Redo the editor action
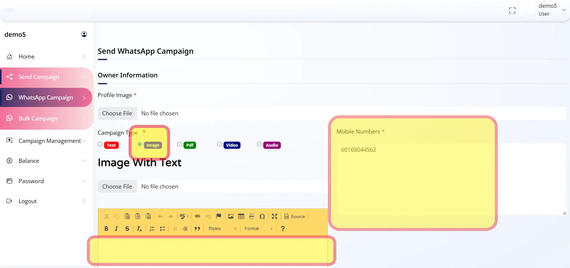Screen dimensions: 570x268 (x=171, y=216)
